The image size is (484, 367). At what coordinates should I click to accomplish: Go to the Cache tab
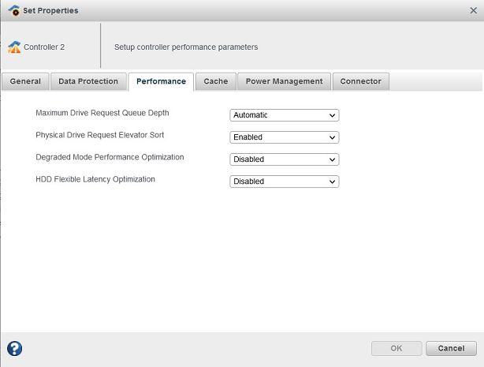[x=216, y=81]
